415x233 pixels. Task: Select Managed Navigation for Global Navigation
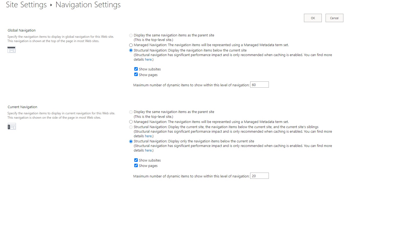[x=131, y=45]
